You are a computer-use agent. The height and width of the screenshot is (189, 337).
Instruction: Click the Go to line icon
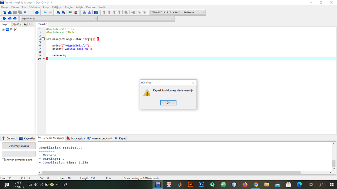coord(76,12)
